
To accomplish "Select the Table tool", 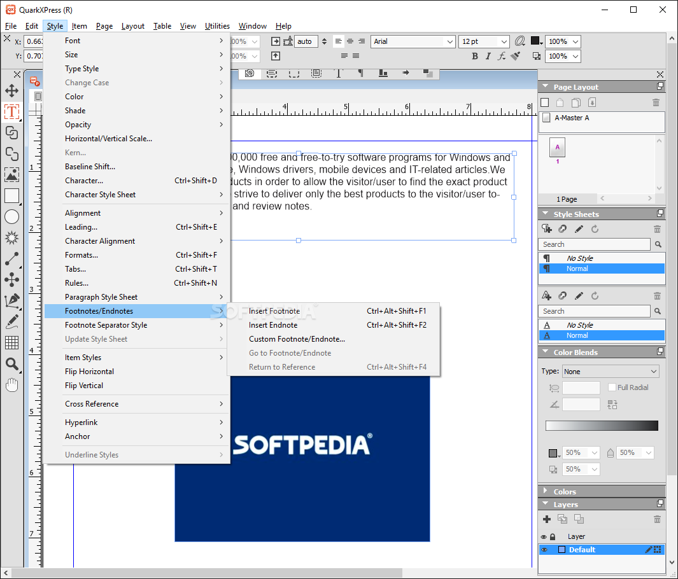I will click(x=11, y=343).
